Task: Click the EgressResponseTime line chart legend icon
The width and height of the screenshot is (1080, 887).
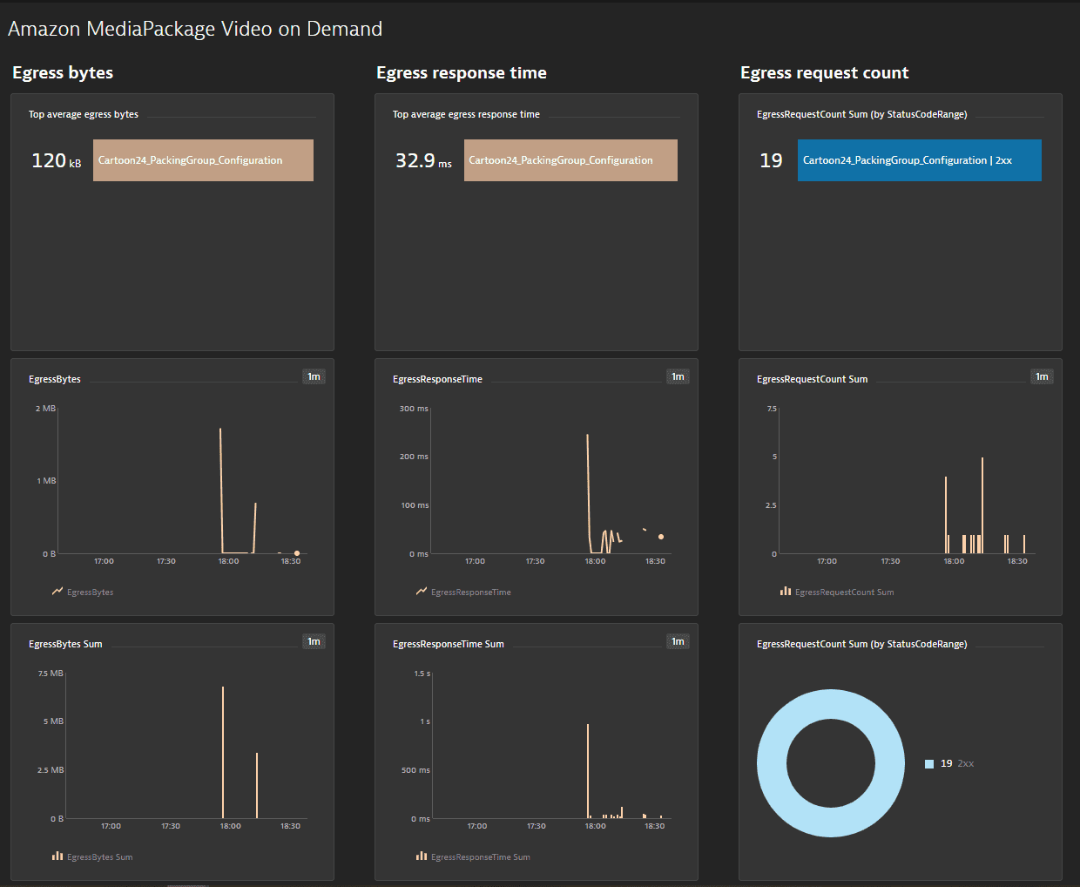Action: [x=422, y=592]
